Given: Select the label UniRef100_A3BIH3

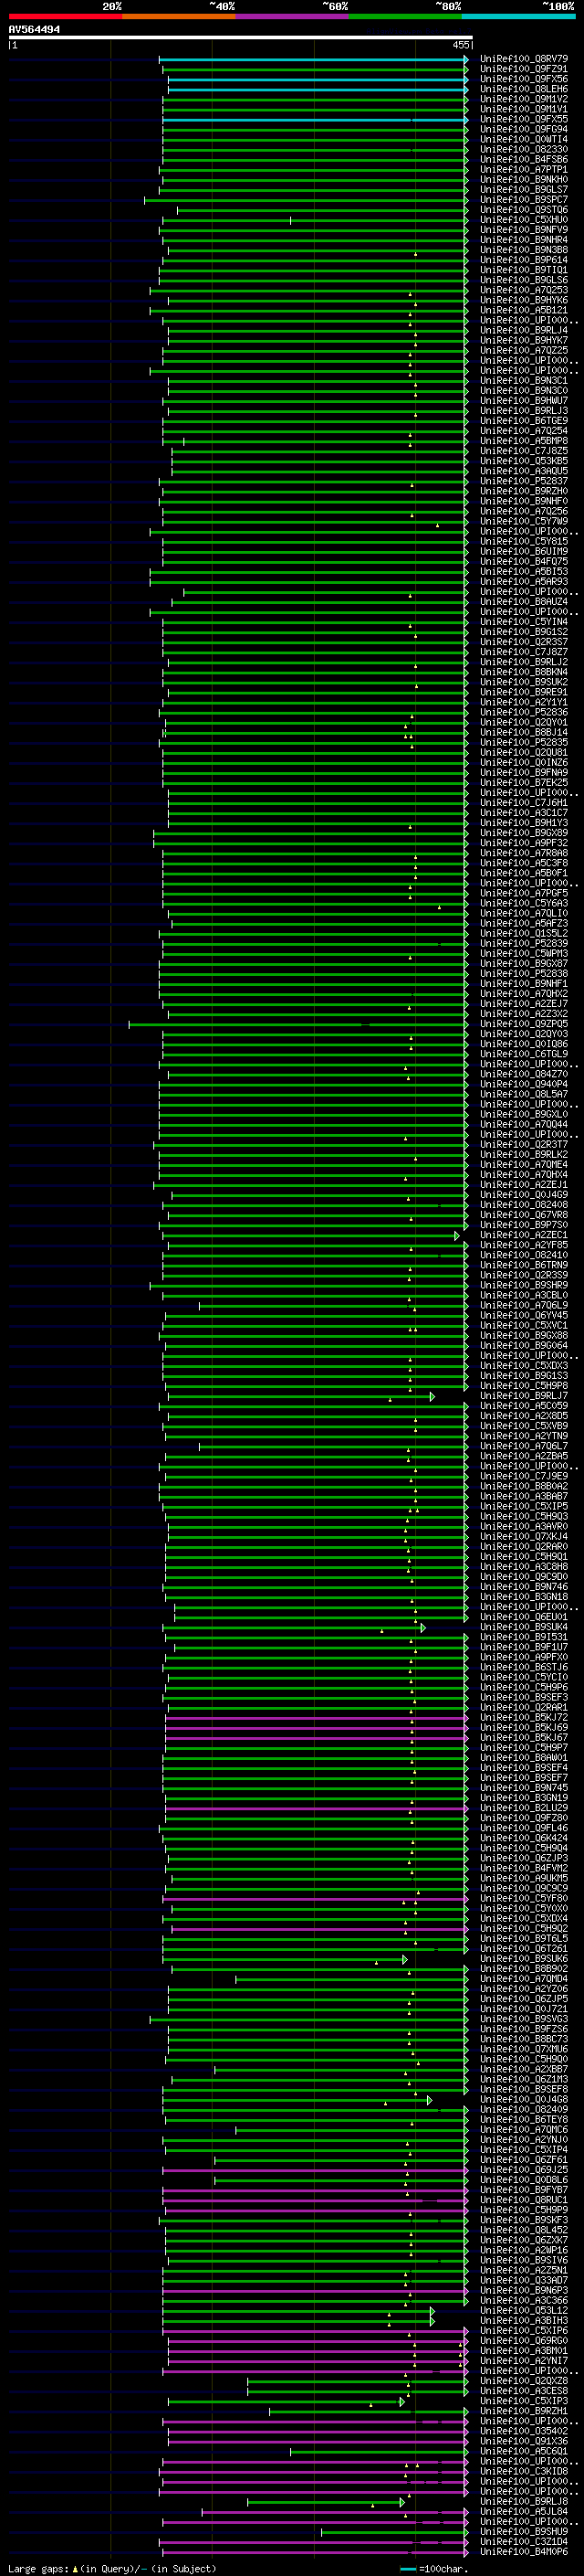Looking at the screenshot, I should (523, 2320).
